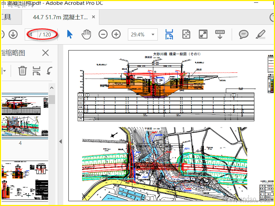
Task: Click the zoom out minus button
Action: coord(103,34)
